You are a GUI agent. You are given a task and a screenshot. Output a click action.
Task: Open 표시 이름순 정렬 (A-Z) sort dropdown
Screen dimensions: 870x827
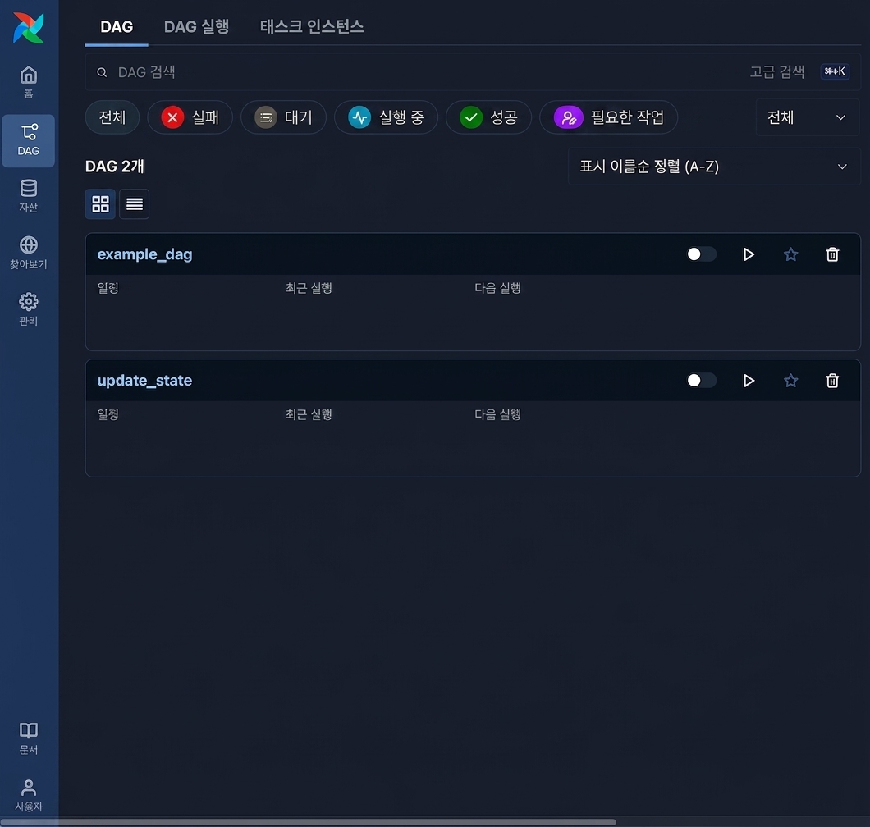pyautogui.click(x=714, y=167)
